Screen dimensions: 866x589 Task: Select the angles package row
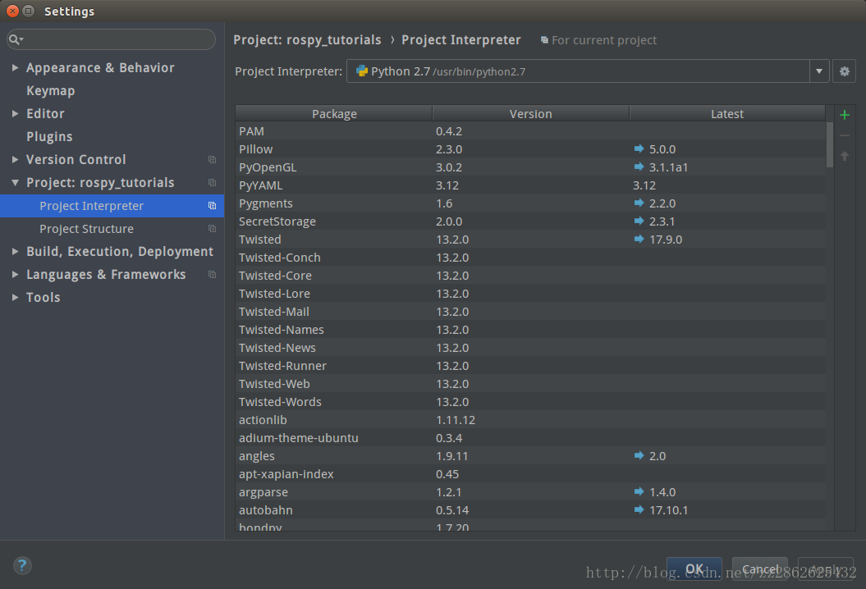(x=531, y=456)
